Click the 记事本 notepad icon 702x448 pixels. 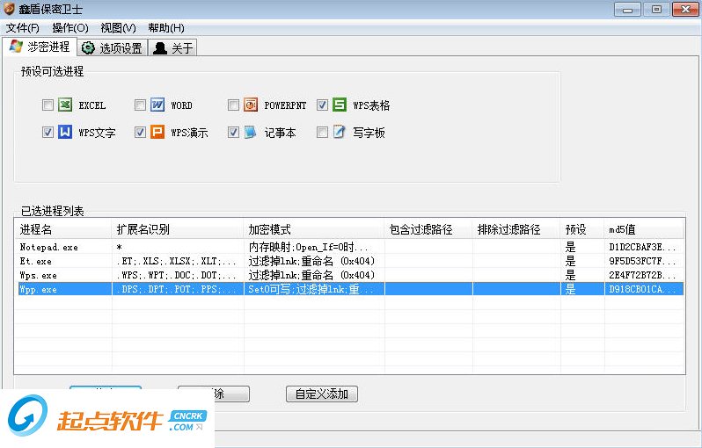pyautogui.click(x=251, y=132)
